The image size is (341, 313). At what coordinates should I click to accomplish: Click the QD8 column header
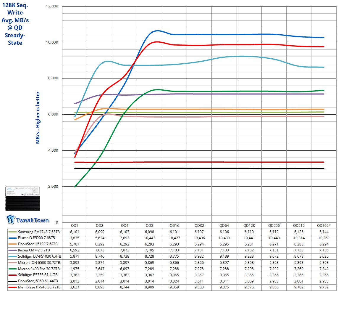150,226
